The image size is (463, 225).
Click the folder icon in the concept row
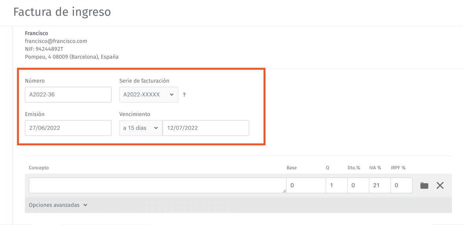coord(424,186)
